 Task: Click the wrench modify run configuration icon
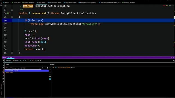click(x=3, y=62)
